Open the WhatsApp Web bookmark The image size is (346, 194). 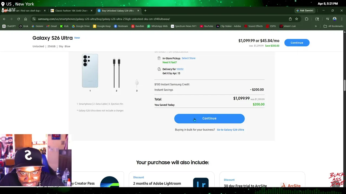[157, 26]
